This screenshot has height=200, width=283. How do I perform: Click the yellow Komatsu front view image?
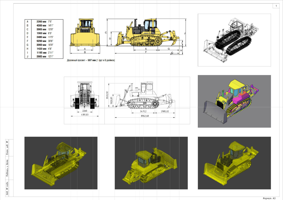pos(85,32)
